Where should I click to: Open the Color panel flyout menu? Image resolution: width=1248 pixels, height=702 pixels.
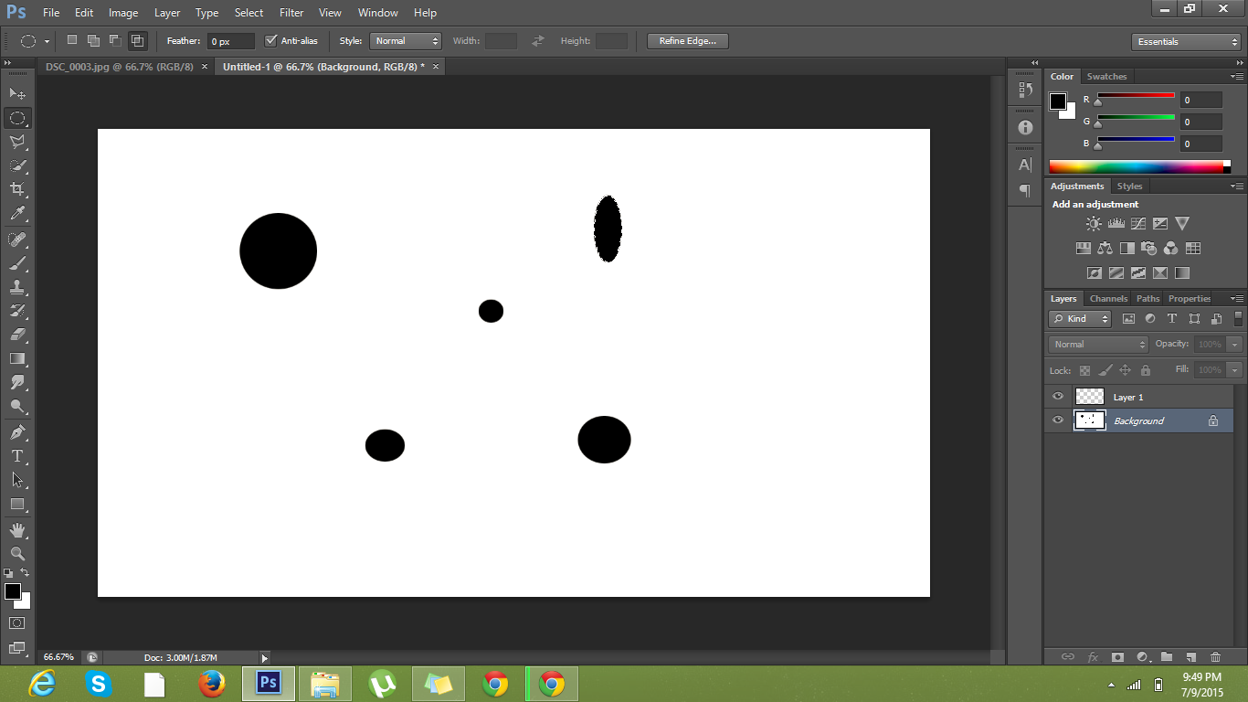pyautogui.click(x=1237, y=77)
